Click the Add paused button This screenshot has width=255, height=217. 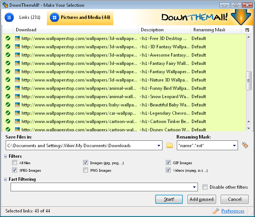201,199
